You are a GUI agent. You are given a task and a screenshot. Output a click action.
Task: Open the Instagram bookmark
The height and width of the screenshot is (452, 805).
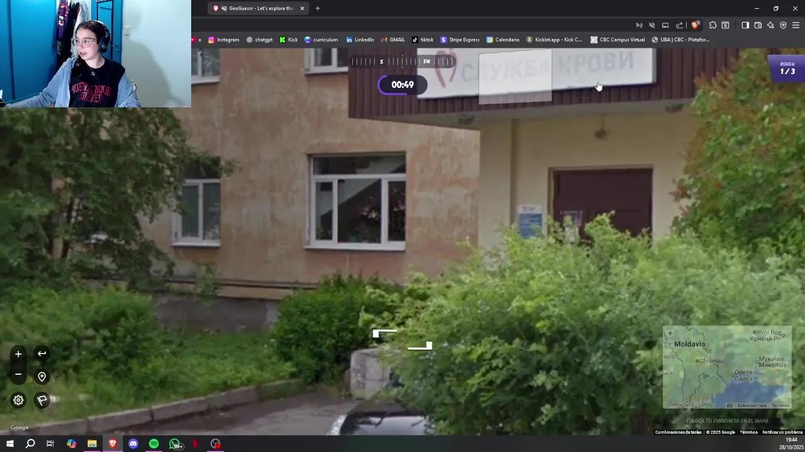pos(223,40)
